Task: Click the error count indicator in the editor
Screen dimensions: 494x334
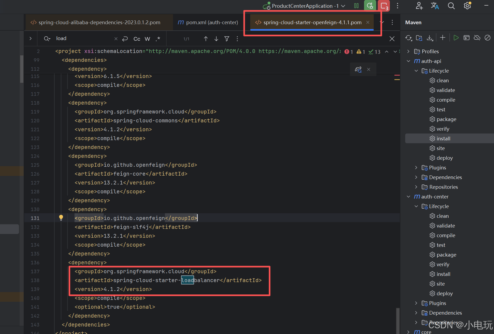Action: [349, 52]
